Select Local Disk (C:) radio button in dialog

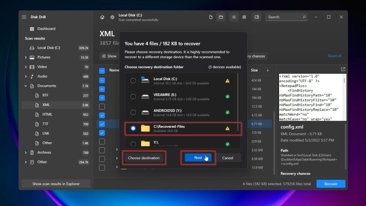point(133,80)
